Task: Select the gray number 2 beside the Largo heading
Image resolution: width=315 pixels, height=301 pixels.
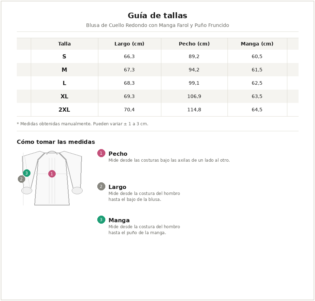Action: pyautogui.click(x=101, y=187)
